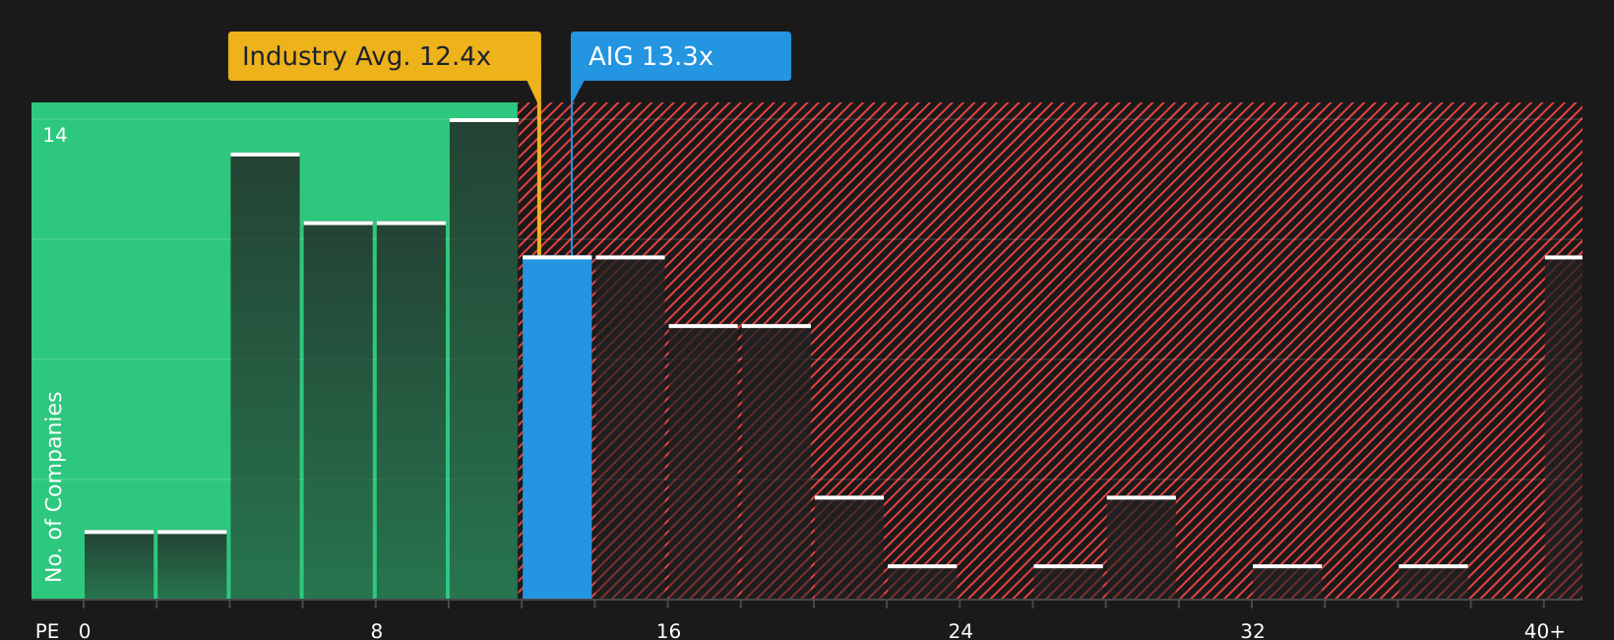Select the green bar for PE 4-6
This screenshot has width=1614, height=640.
(x=265, y=376)
